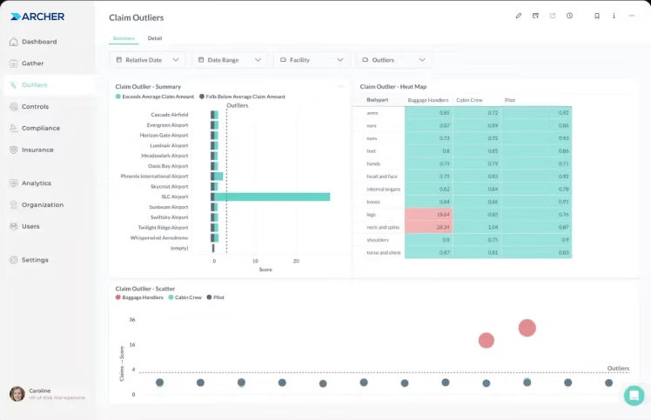Click the Settings gear icon in sidebar
This screenshot has width=651, height=420.
tap(14, 260)
